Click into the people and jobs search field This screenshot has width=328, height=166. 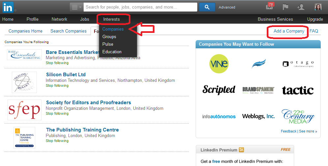click(140, 7)
